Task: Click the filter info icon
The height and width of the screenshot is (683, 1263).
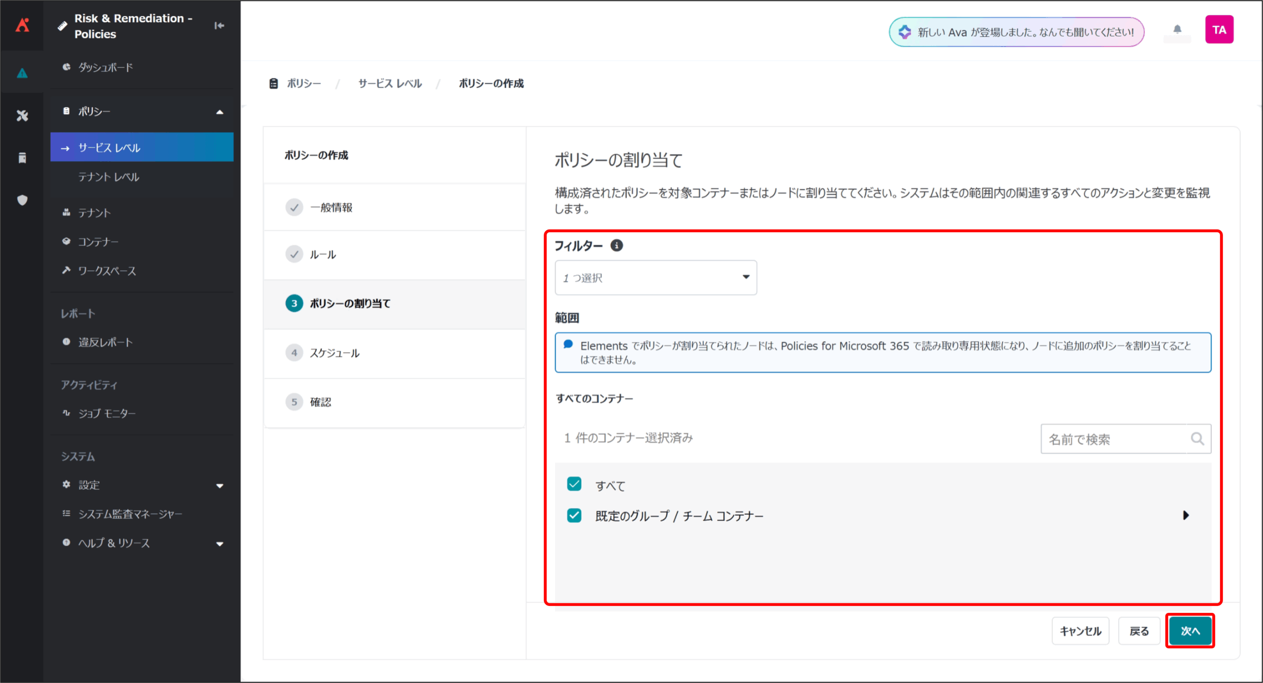Action: [x=617, y=245]
